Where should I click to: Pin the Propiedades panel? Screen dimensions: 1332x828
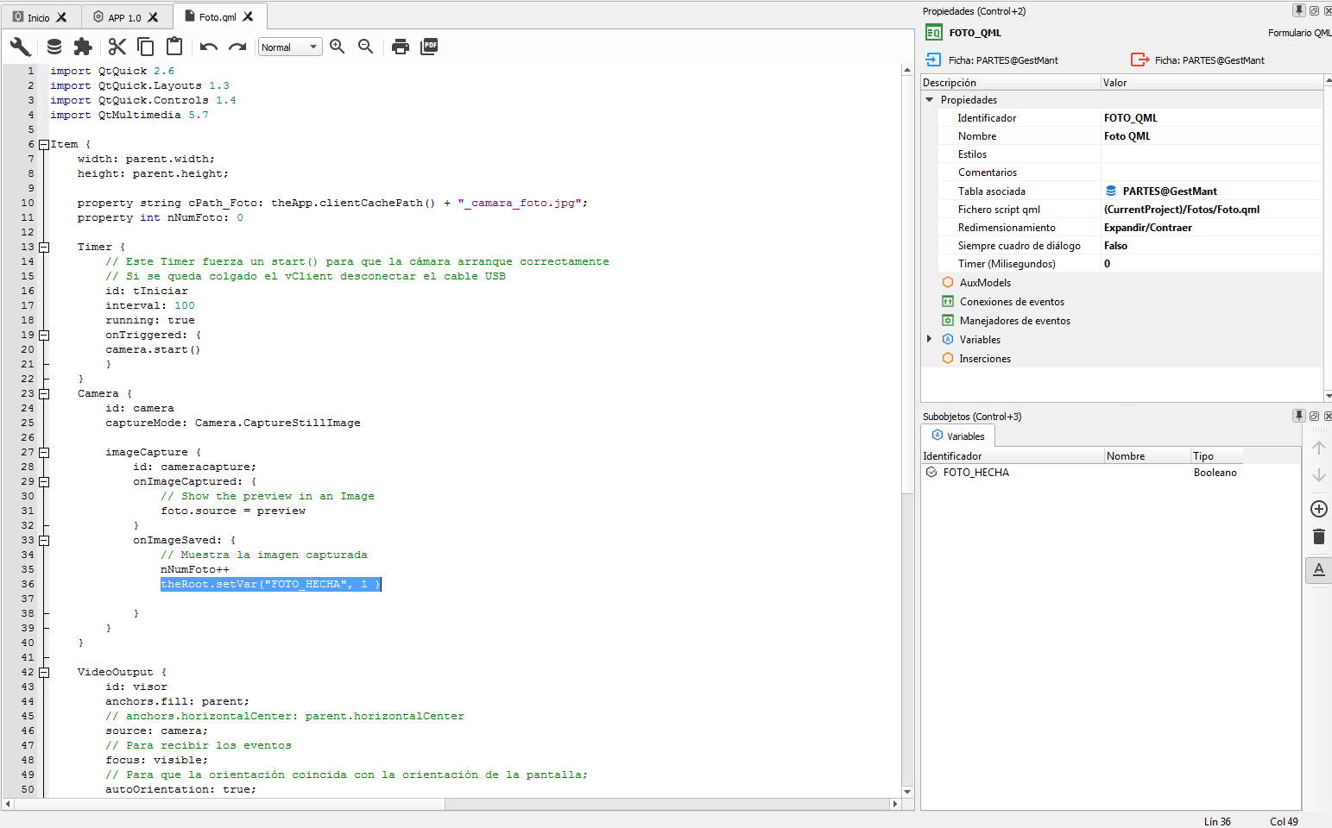pyautogui.click(x=1298, y=10)
